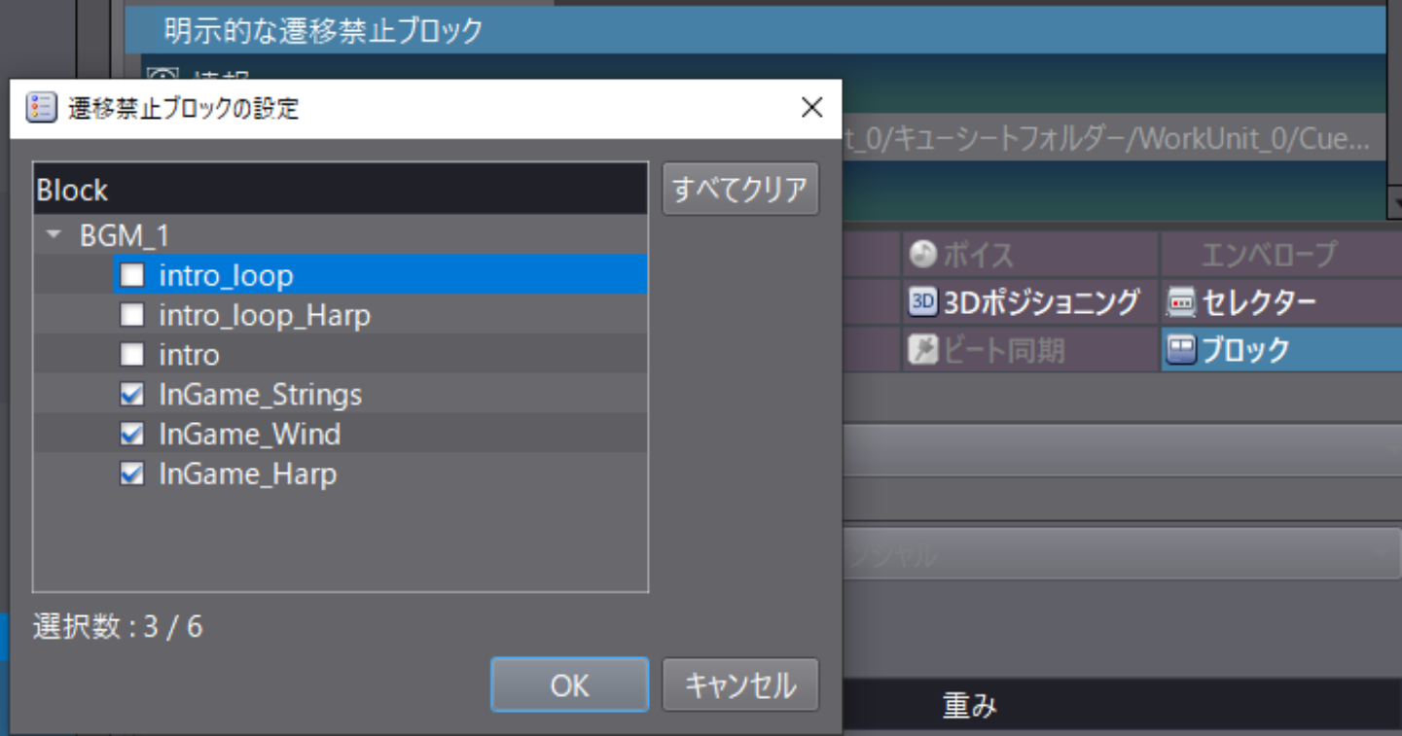Click the ビート同期 icon

point(922,349)
